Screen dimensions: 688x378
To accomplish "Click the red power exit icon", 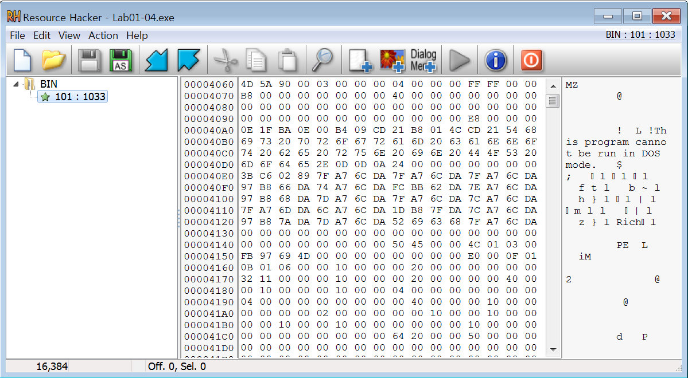I will 531,60.
